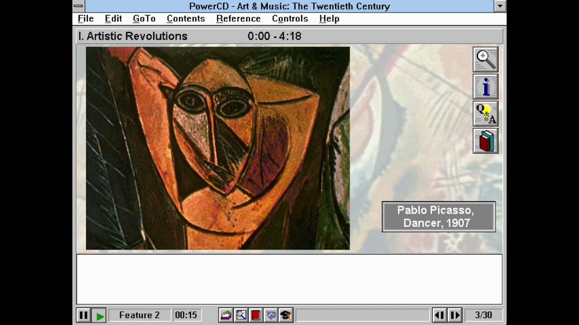Click the red book icon in bottom toolbar
579x325 pixels.
[256, 315]
